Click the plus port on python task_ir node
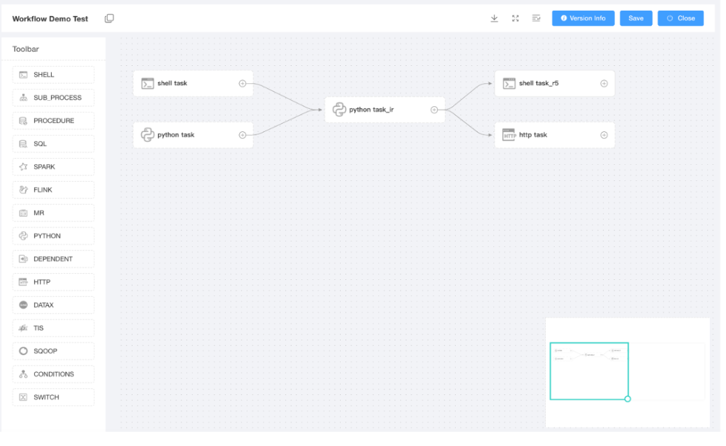 (434, 110)
